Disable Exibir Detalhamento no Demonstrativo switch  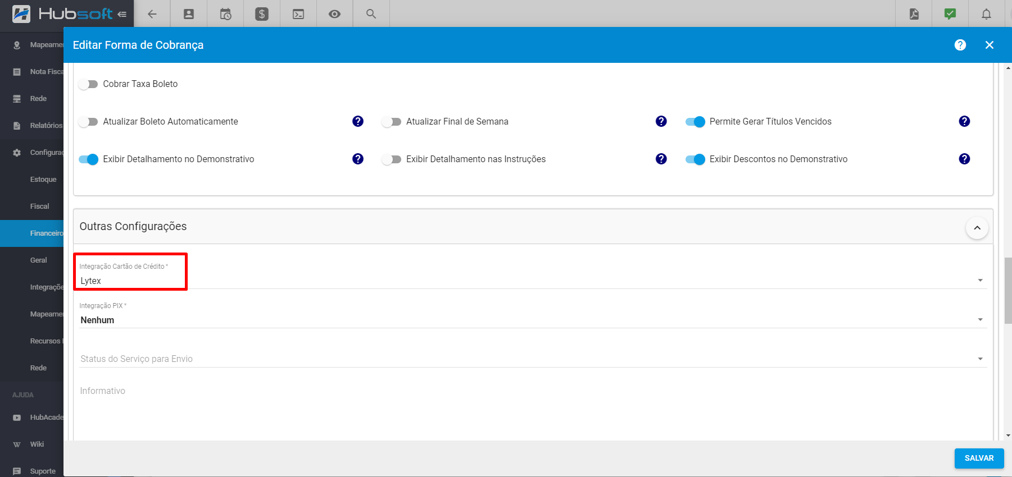[x=88, y=159]
